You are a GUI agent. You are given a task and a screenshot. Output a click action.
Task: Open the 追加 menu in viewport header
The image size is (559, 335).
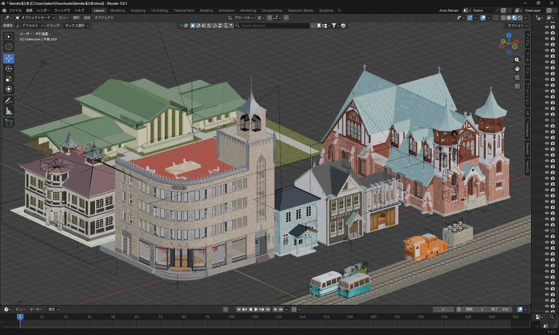tap(87, 18)
